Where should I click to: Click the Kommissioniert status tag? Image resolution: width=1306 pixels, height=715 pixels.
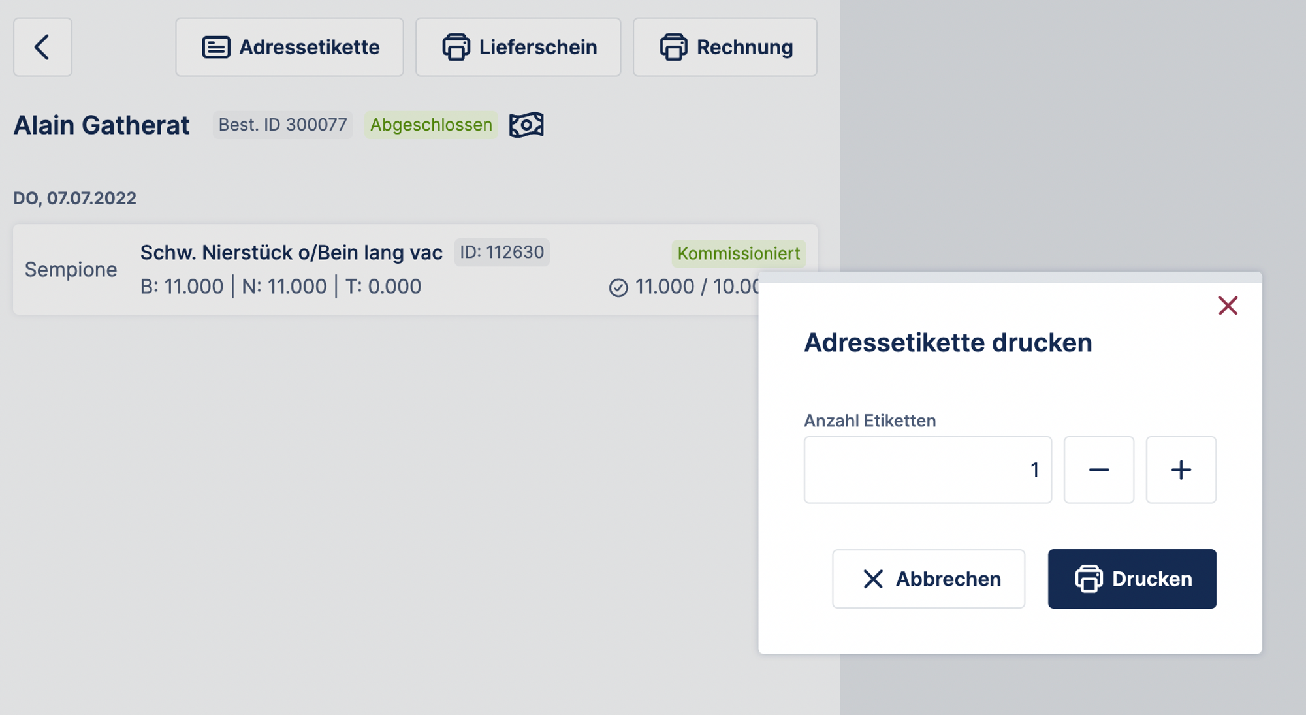739,253
